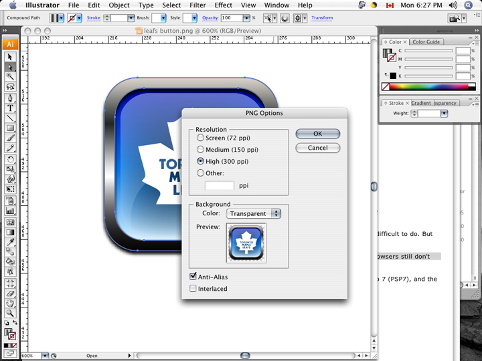Select the Pencil tool
Viewport: 482px width, 361px height.
10,148
